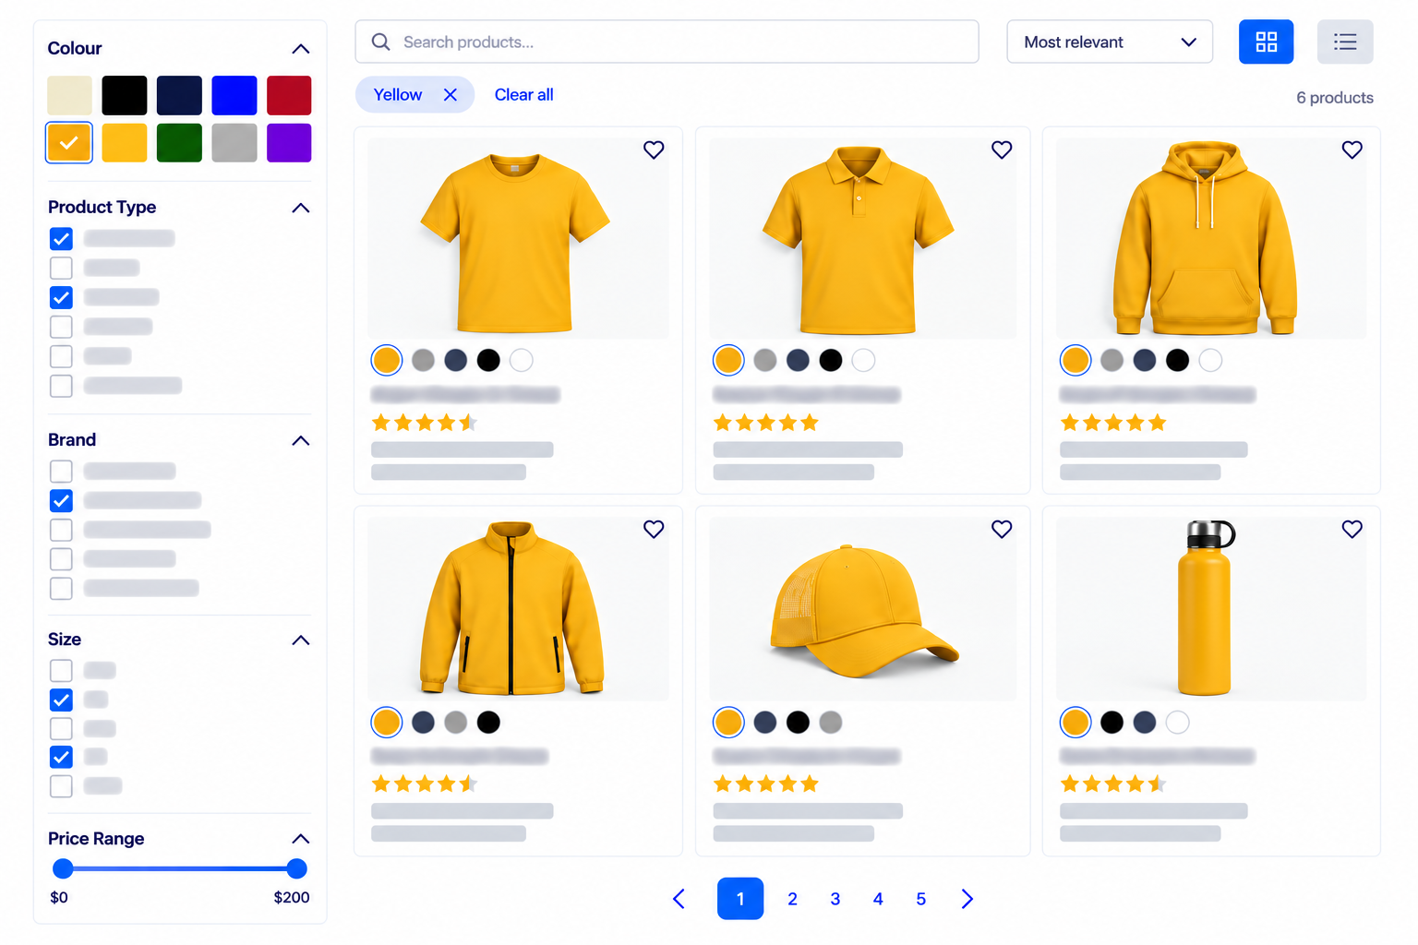
Task: Open results page 2
Action: click(792, 899)
